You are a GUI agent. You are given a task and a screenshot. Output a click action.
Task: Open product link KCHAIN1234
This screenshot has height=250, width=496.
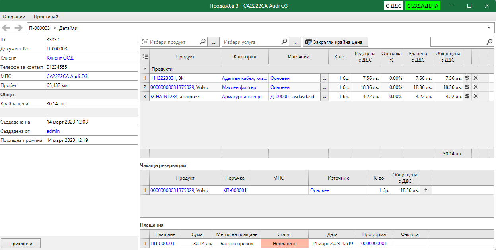coord(163,96)
